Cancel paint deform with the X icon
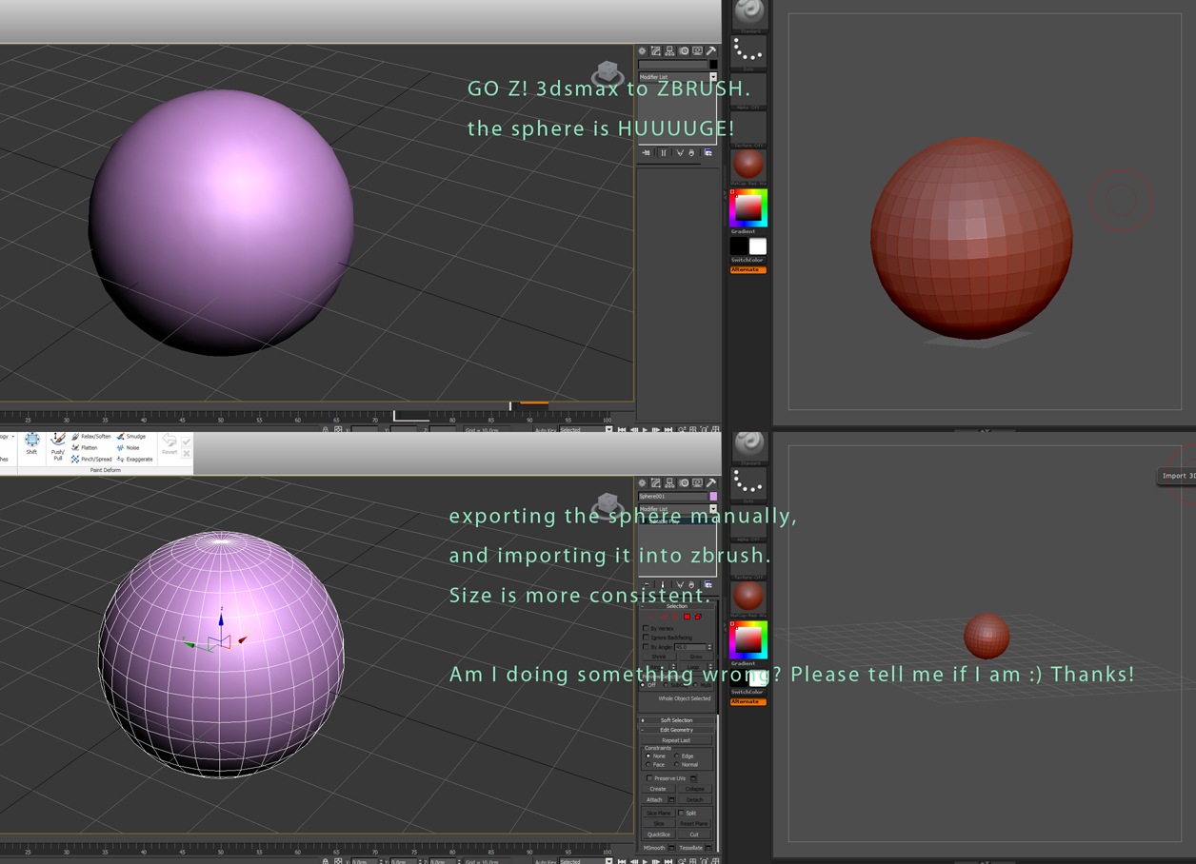This screenshot has height=864, width=1196. tap(187, 454)
